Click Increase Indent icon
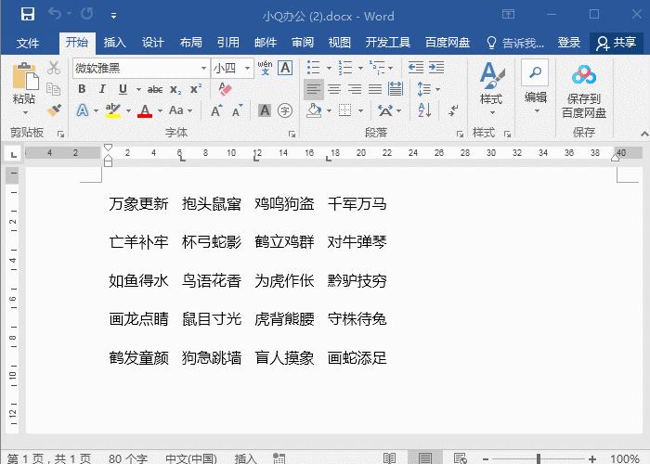 click(x=436, y=67)
